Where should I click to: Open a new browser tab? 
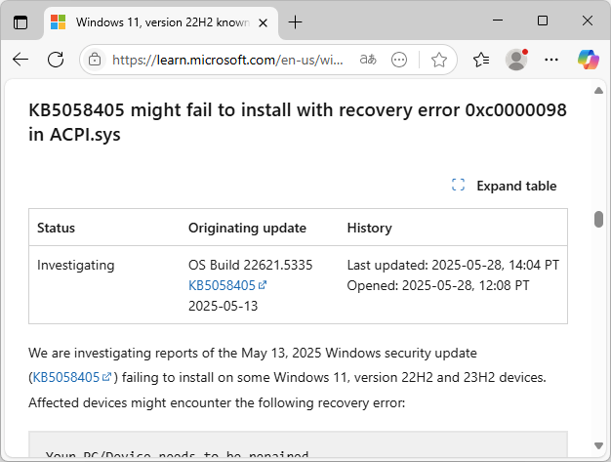click(296, 21)
